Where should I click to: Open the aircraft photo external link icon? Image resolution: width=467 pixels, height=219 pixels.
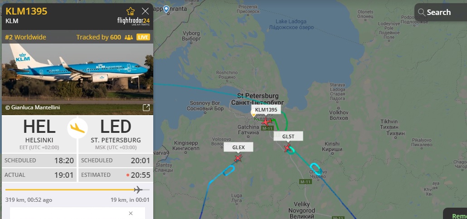(x=146, y=107)
